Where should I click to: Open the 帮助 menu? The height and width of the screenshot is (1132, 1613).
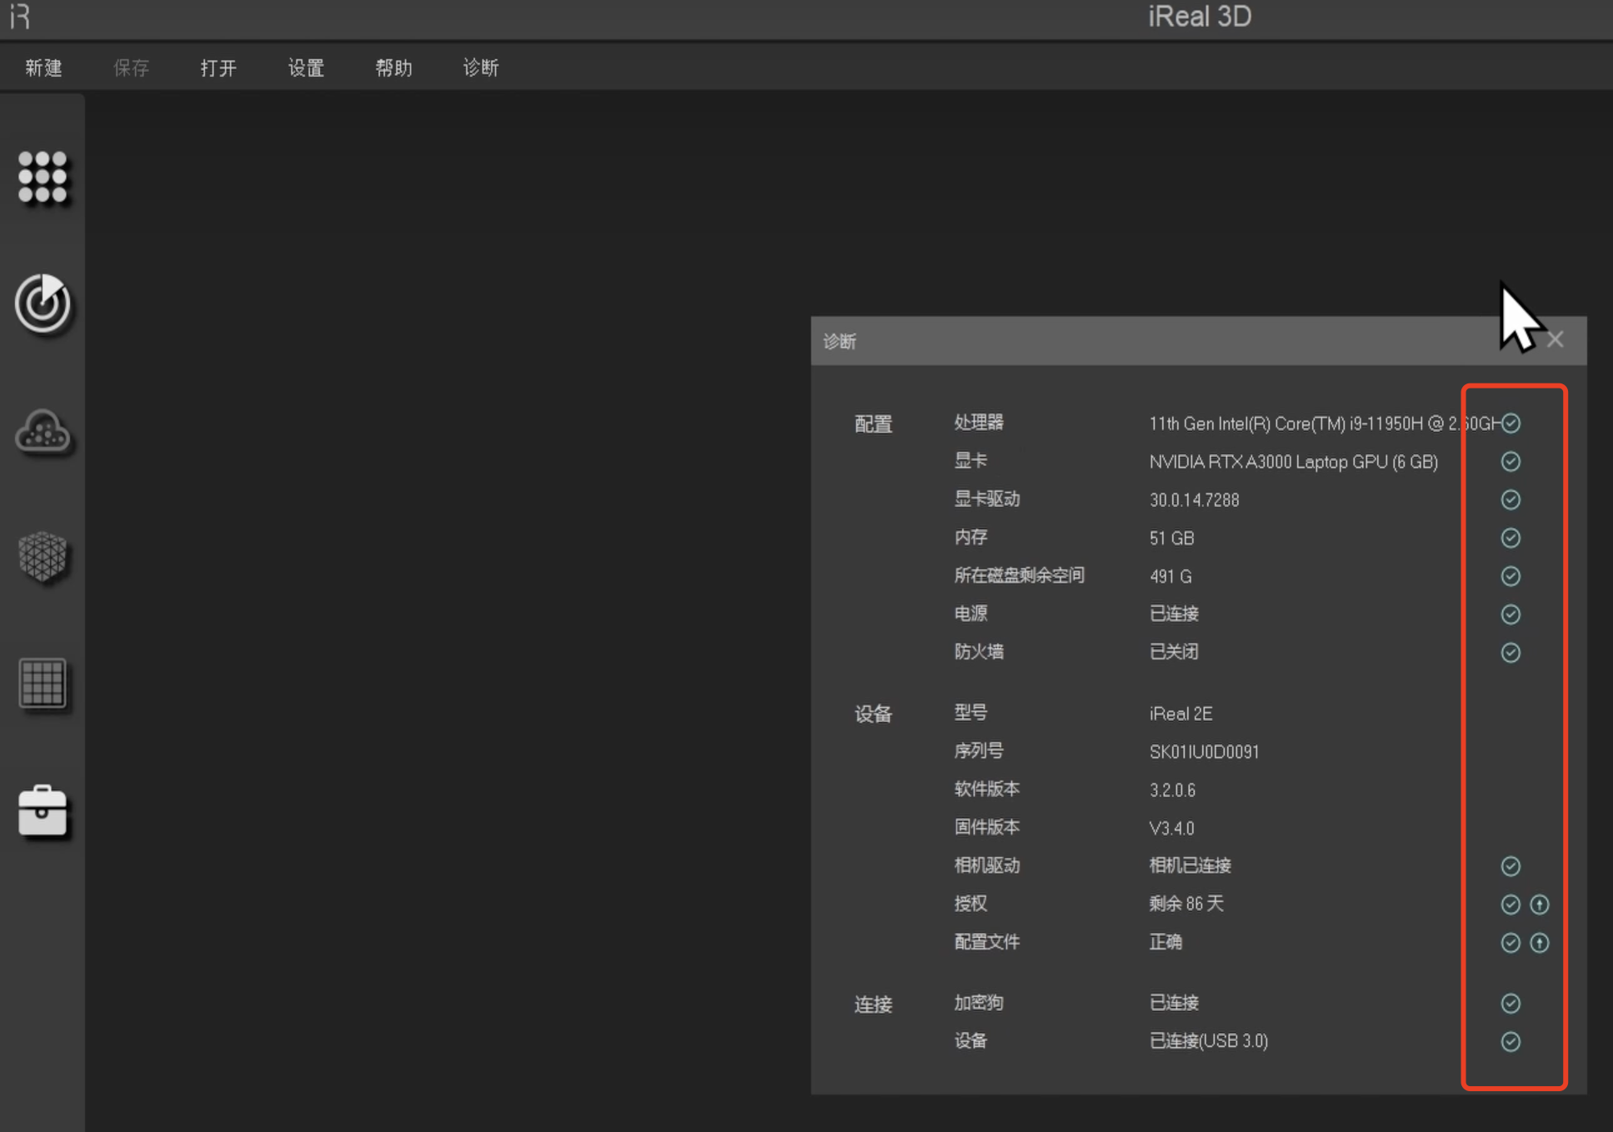[x=393, y=68]
